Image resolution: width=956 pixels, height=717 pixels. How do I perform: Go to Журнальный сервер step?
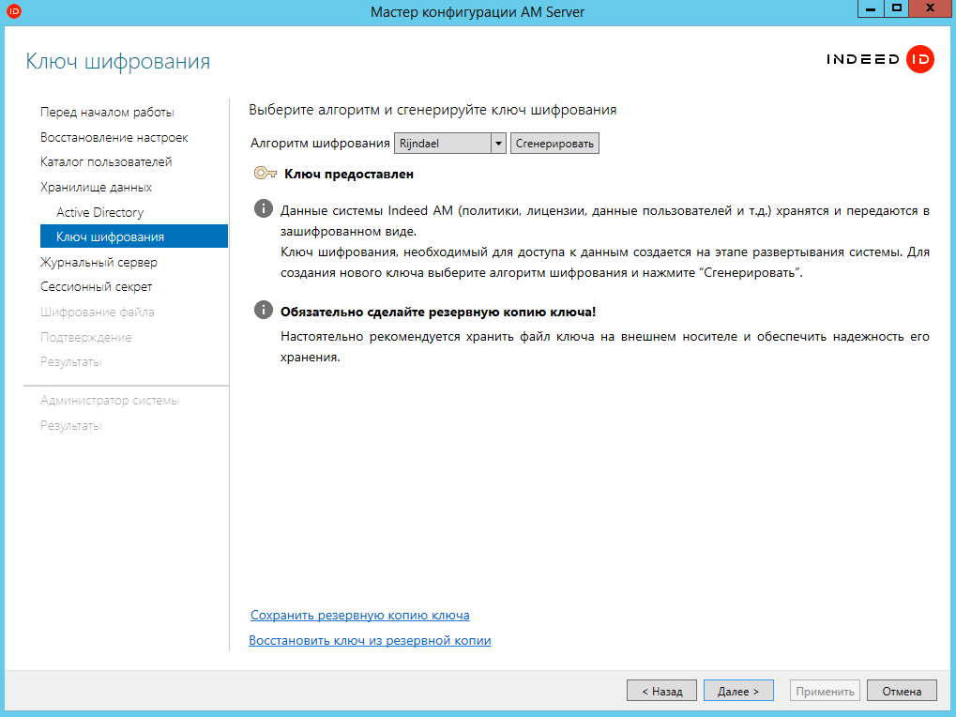pyautogui.click(x=99, y=262)
